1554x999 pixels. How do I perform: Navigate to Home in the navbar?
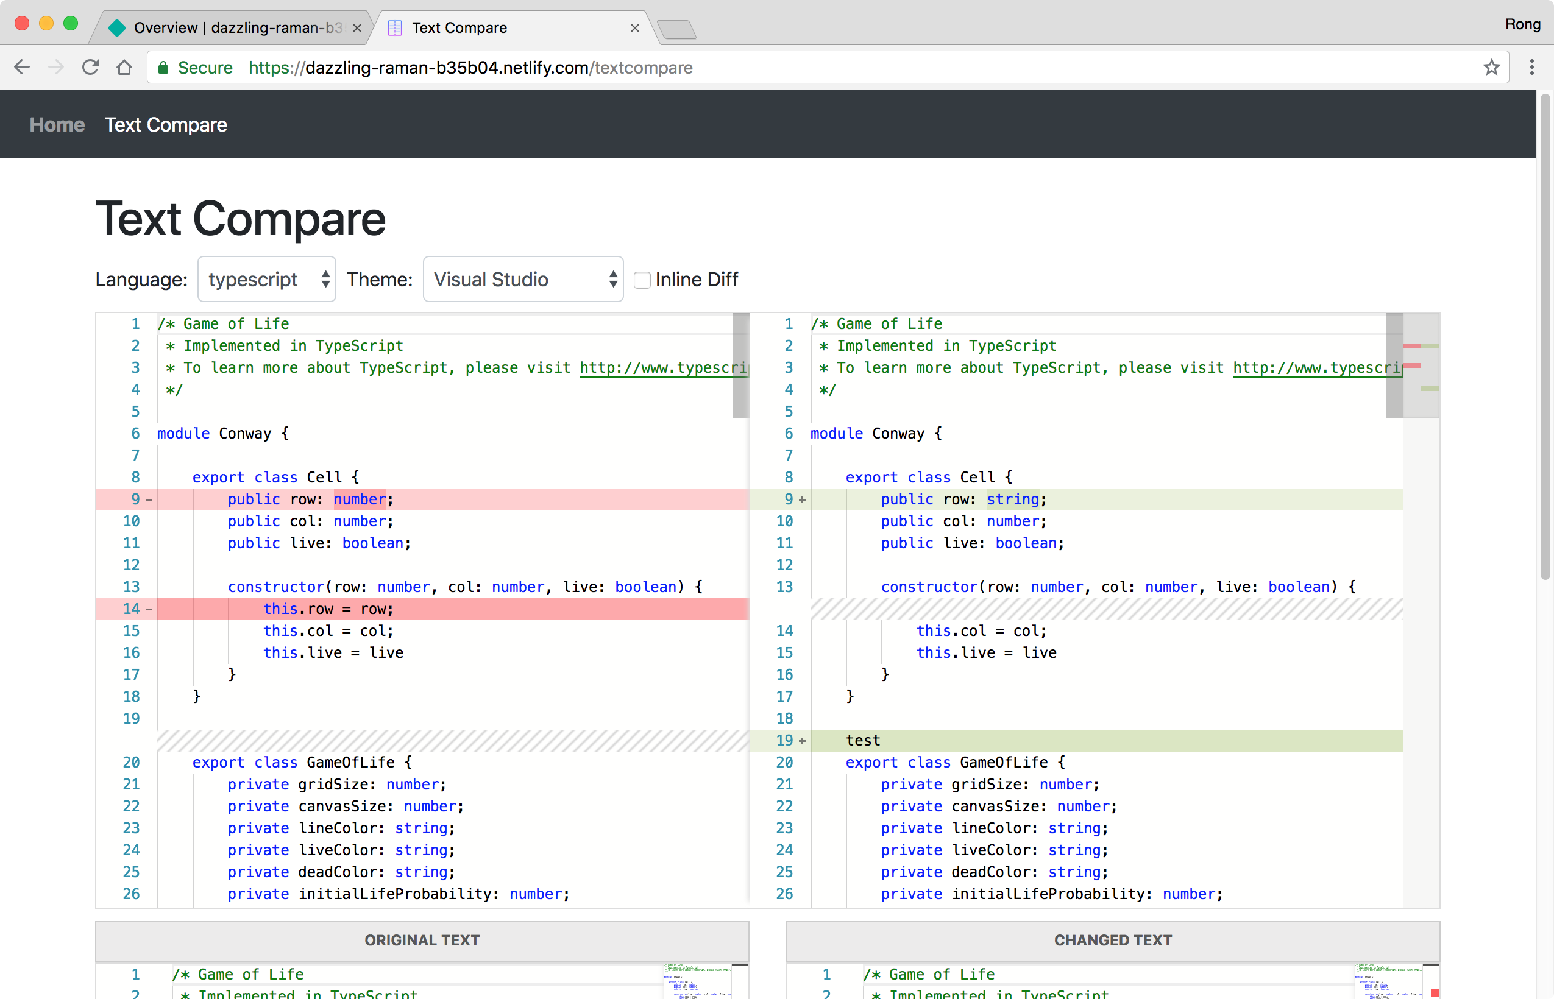(x=57, y=124)
